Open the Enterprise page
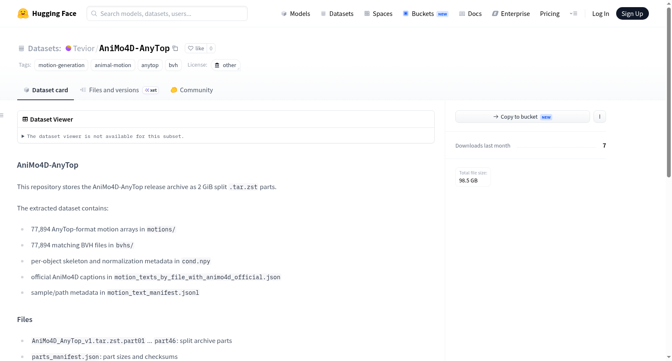The height and width of the screenshot is (361, 672). click(x=511, y=13)
